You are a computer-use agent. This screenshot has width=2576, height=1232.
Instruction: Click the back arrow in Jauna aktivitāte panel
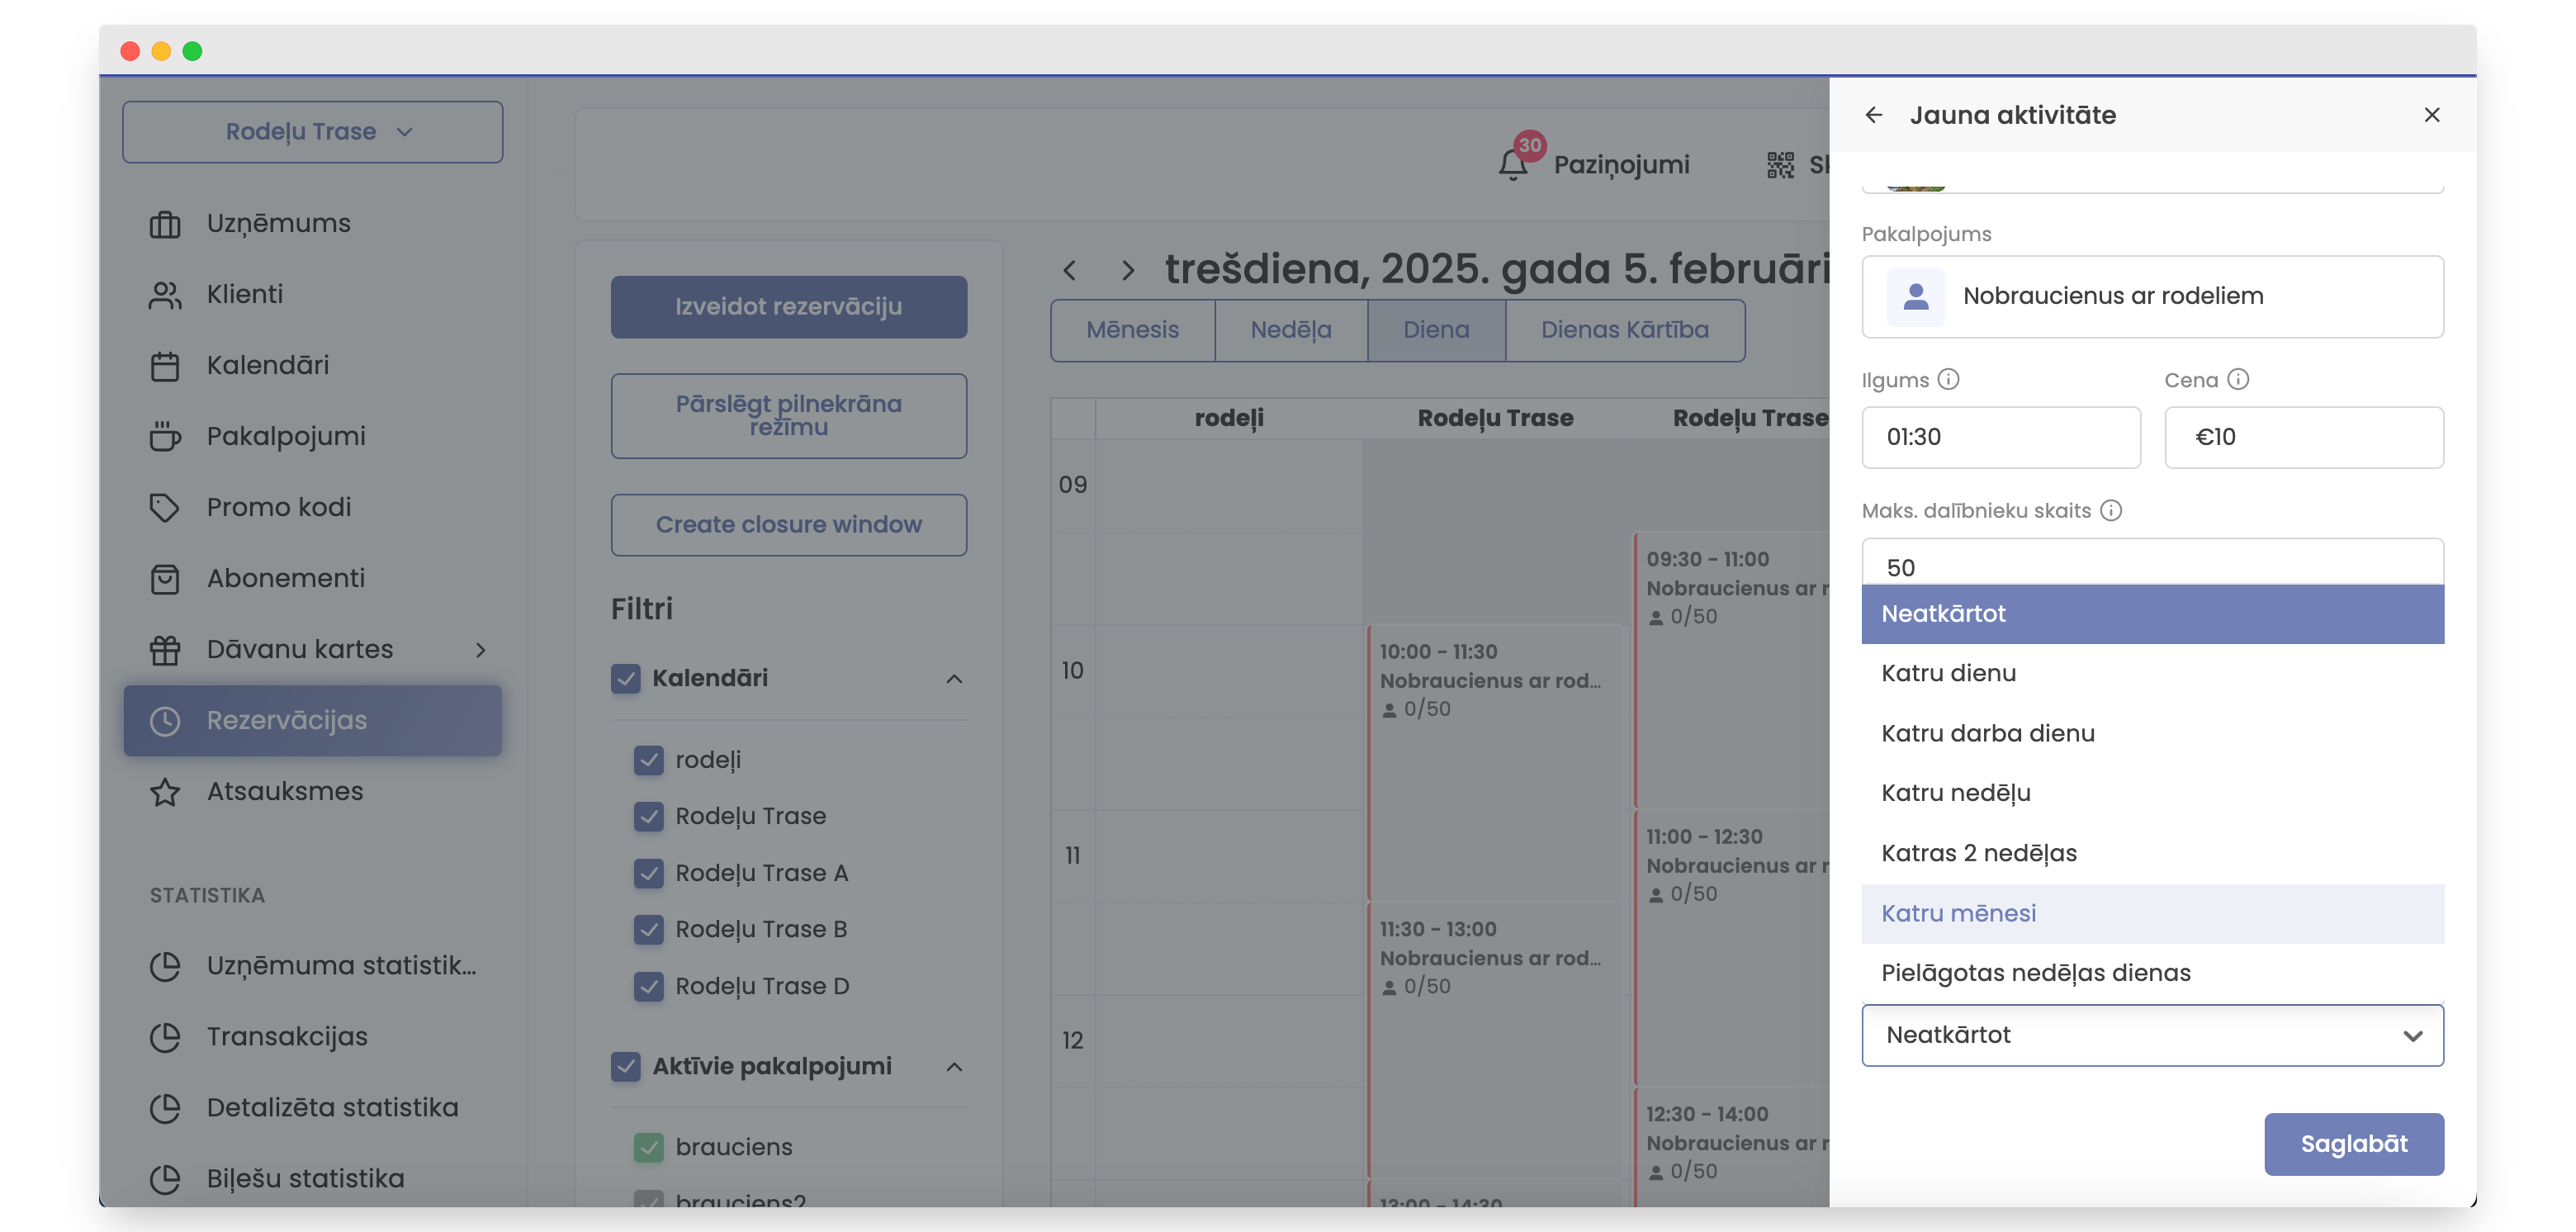[1873, 115]
